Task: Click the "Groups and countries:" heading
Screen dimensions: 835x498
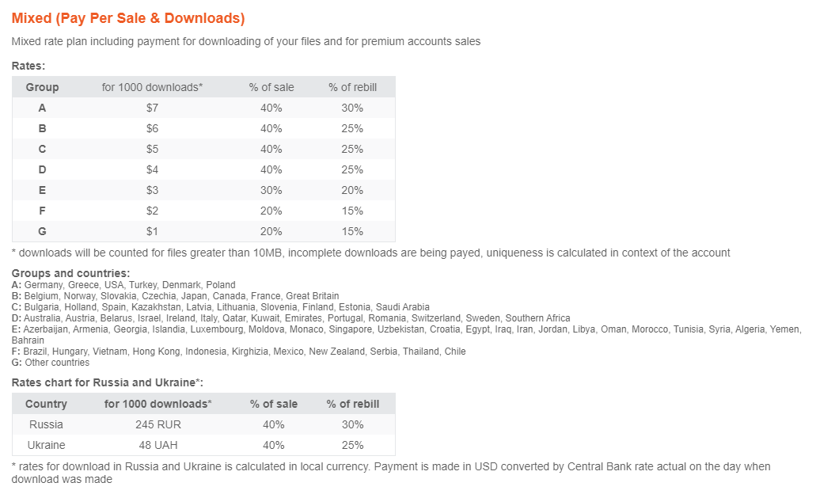Action: point(70,273)
